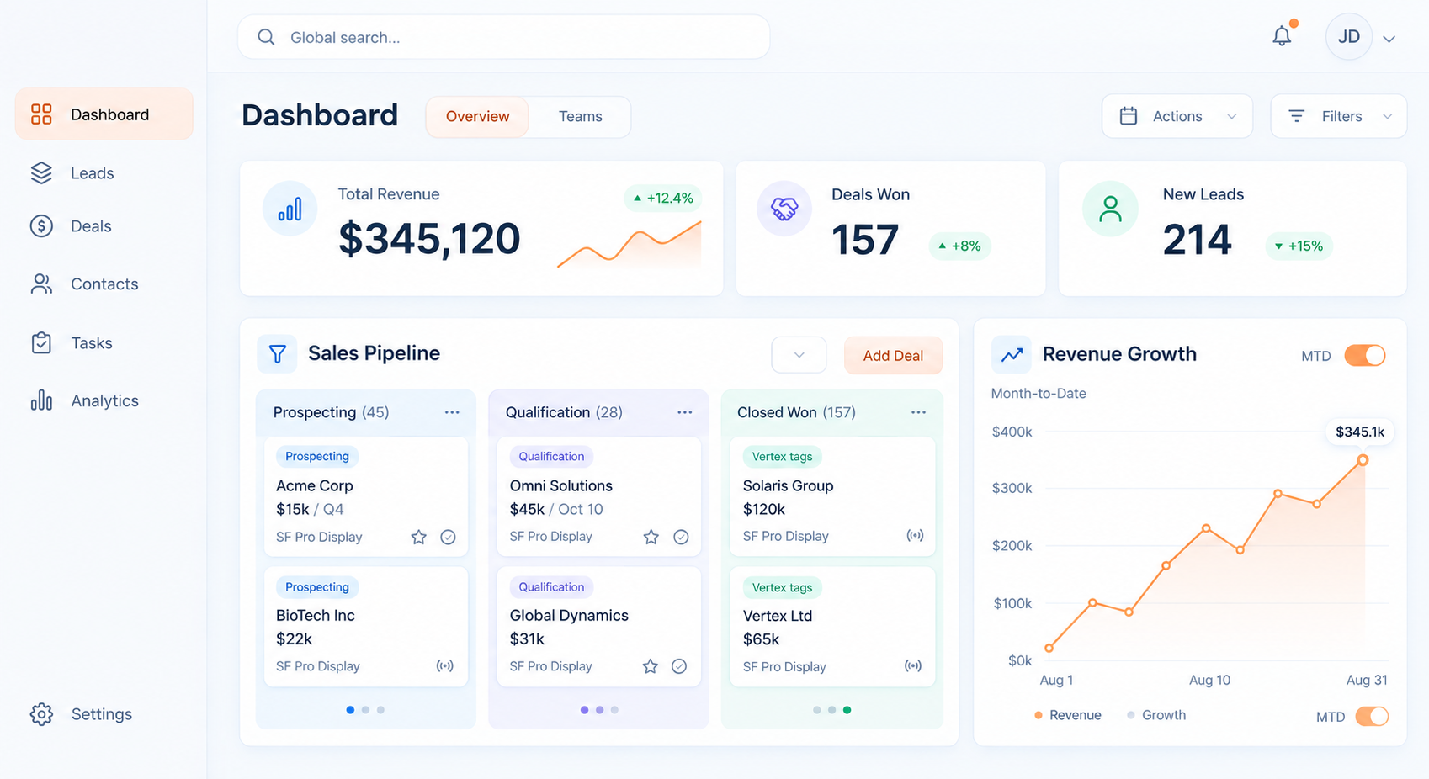Select second page dot under Prospecting column
The width and height of the screenshot is (1429, 779).
click(365, 710)
